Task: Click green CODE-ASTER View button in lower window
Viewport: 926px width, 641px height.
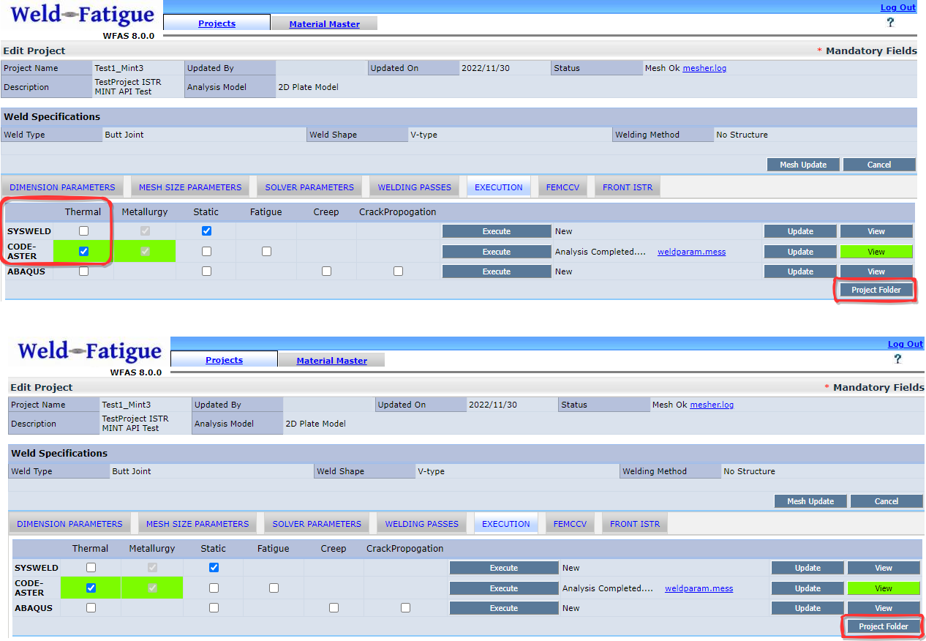Action: click(x=883, y=588)
